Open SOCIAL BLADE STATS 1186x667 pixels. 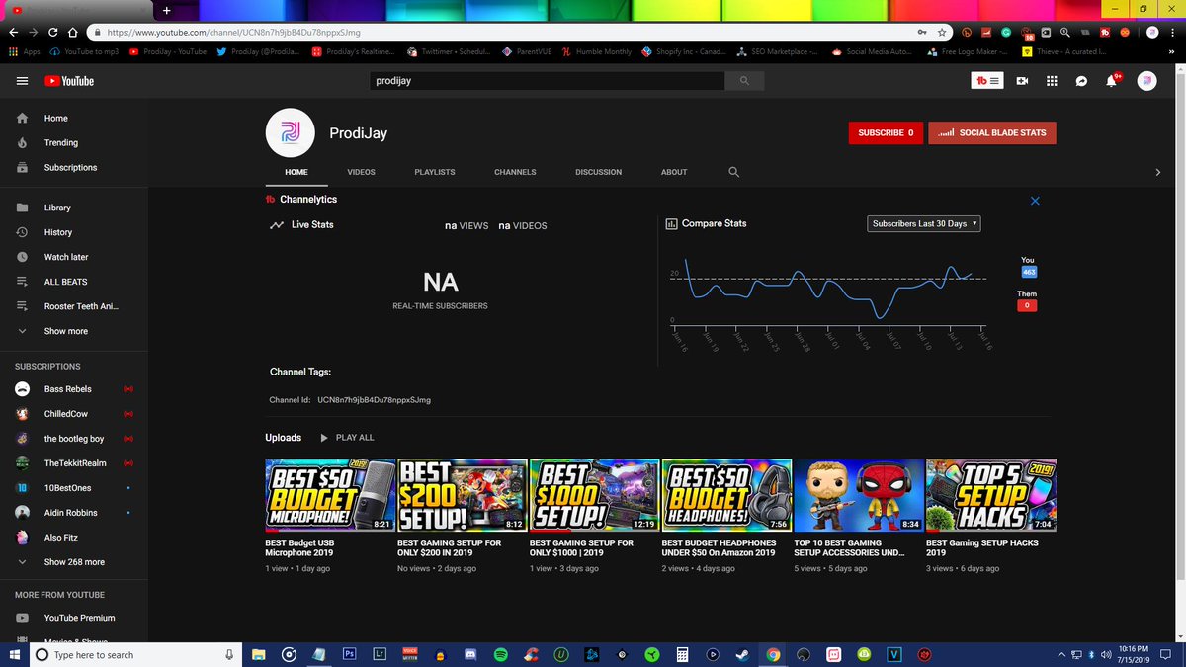pos(992,132)
